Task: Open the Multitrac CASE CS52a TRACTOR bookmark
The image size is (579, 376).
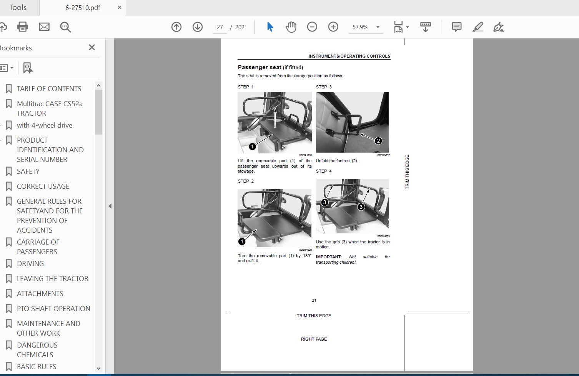Action: [x=50, y=108]
